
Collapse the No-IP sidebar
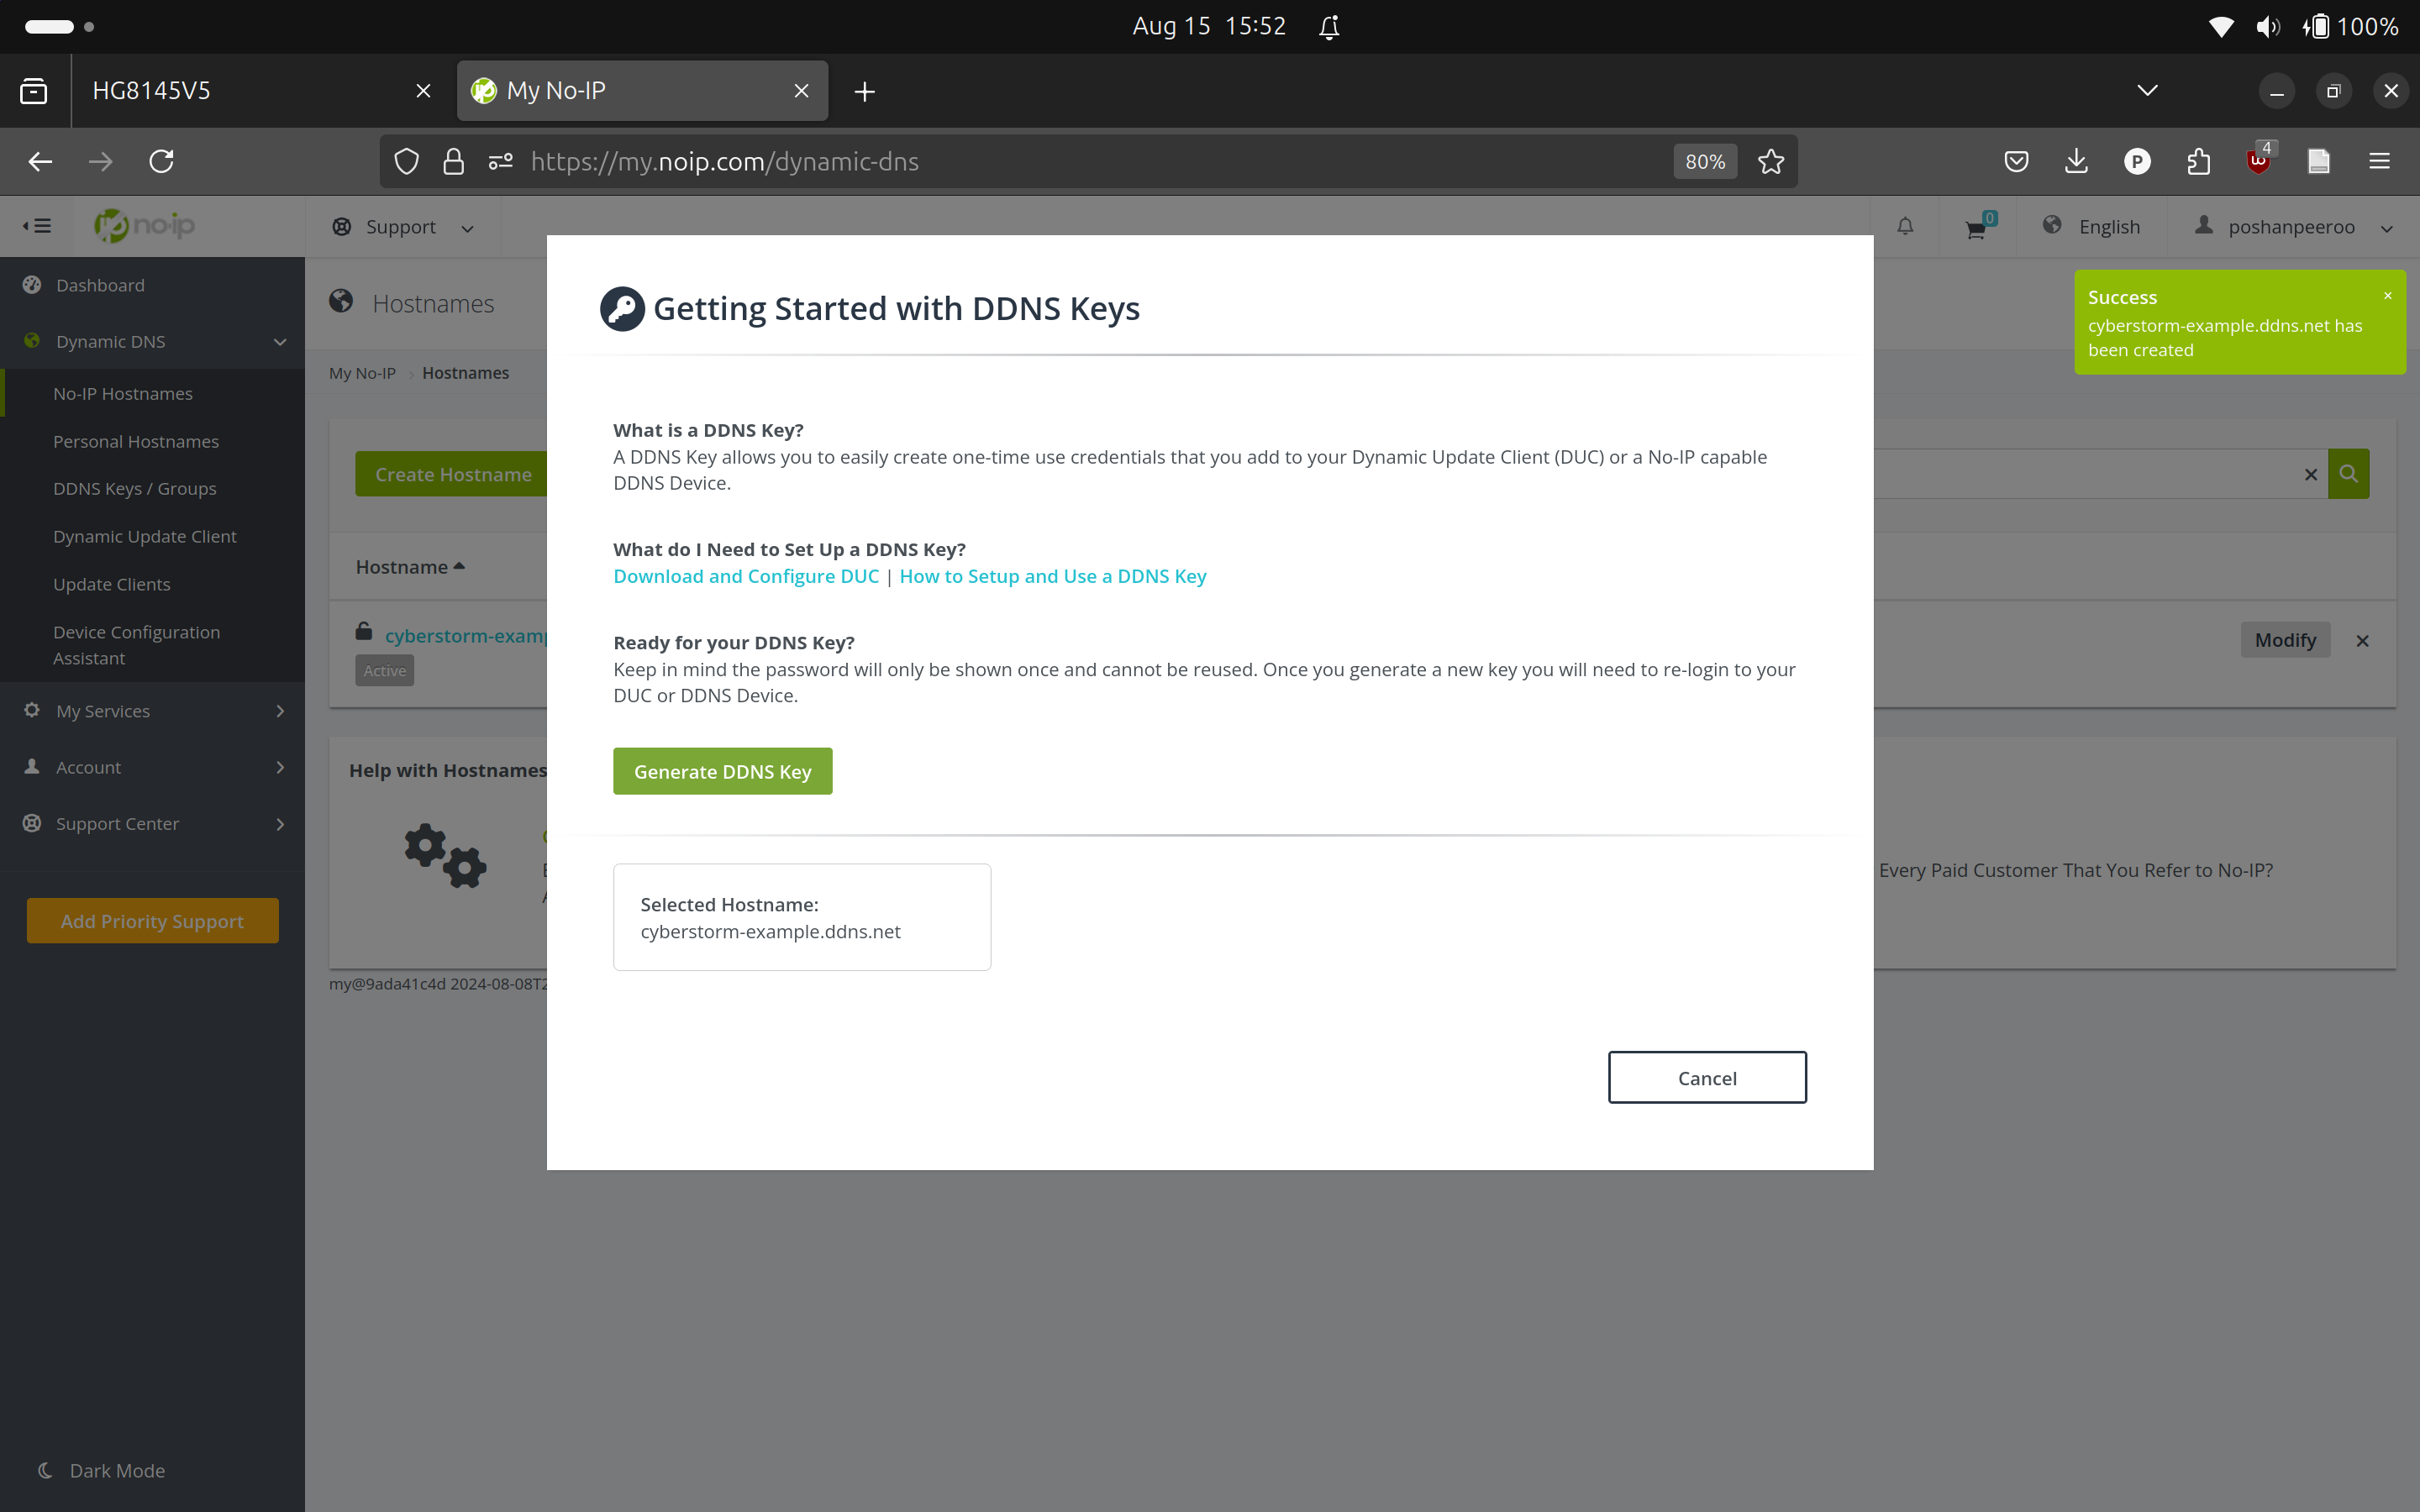pos(36,226)
